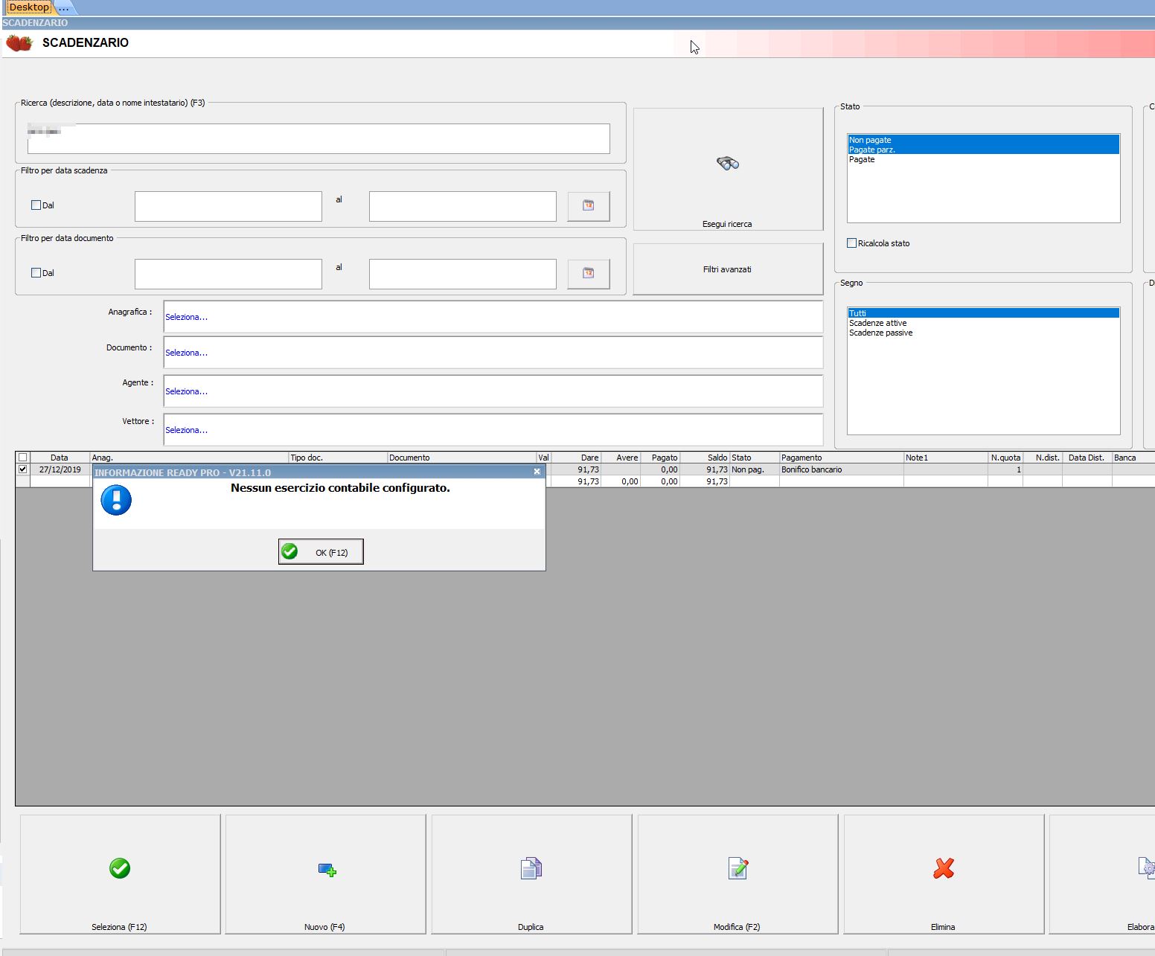Click the green checkmark Seleziona icon
Image resolution: width=1155 pixels, height=956 pixels.
point(120,868)
